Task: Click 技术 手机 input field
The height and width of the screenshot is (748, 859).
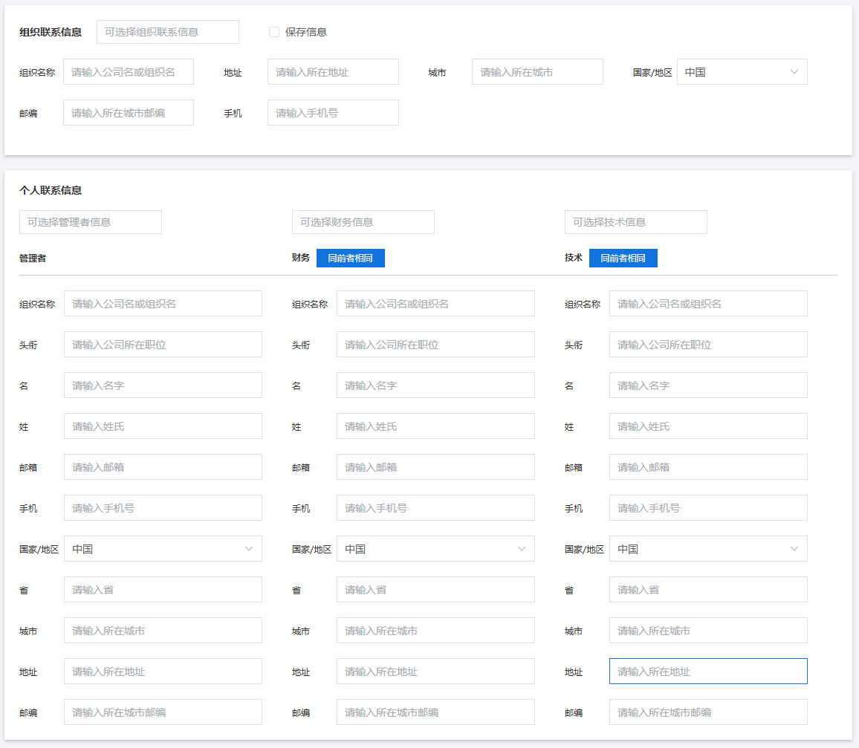Action: click(708, 507)
